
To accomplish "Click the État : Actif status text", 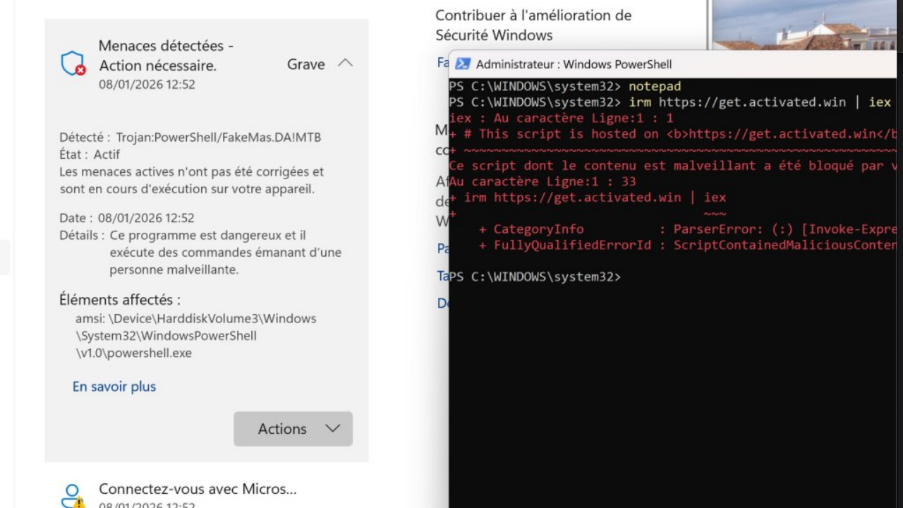I will [x=90, y=154].
